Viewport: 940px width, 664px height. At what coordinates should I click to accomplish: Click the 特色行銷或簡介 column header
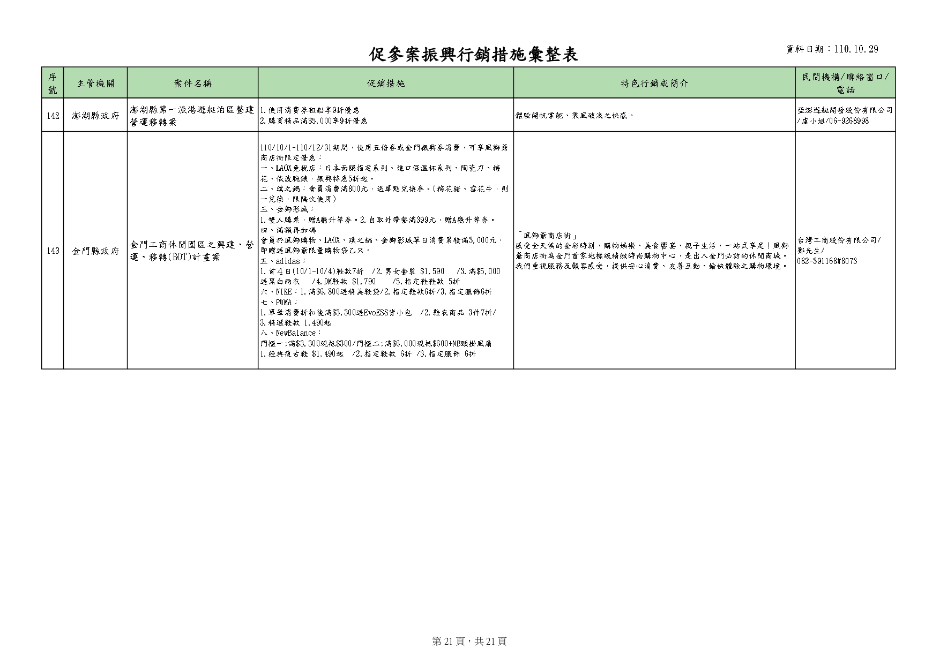click(654, 83)
